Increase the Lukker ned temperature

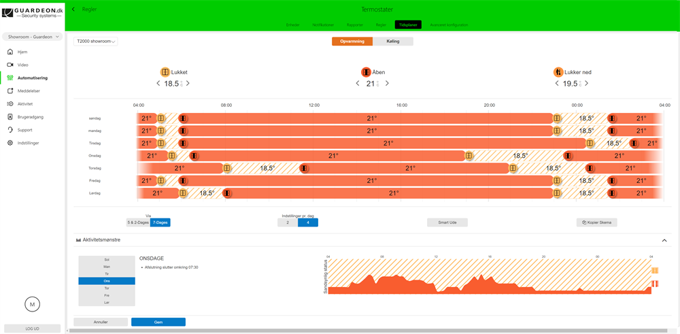point(587,83)
